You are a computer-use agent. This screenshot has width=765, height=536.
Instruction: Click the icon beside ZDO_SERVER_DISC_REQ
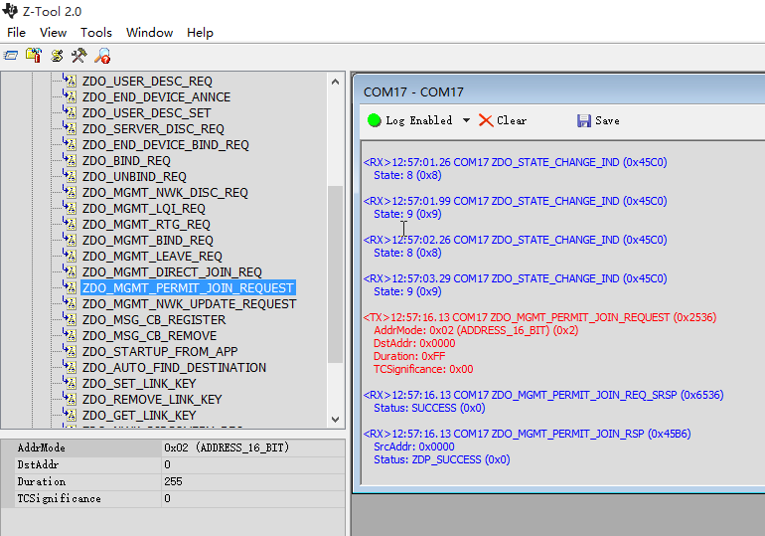coord(71,128)
